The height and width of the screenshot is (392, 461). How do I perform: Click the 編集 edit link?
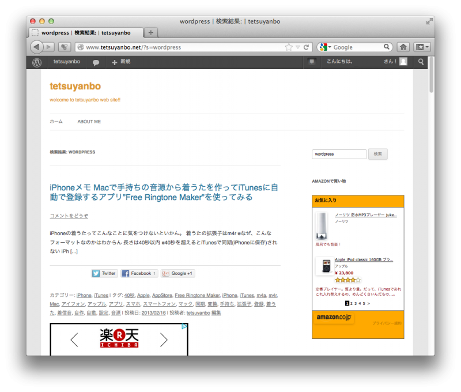click(x=216, y=313)
